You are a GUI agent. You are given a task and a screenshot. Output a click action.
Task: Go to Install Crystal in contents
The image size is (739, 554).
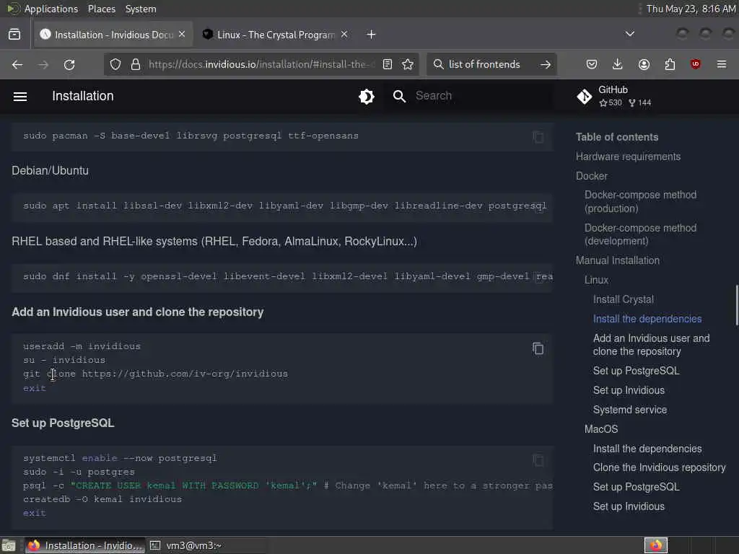click(623, 299)
